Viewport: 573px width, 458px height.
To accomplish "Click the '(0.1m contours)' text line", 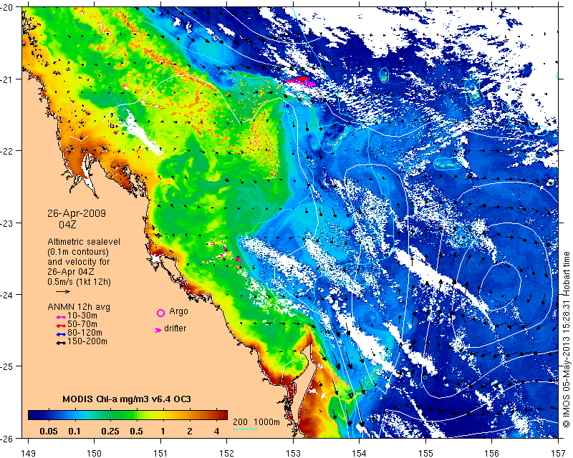I will [x=78, y=252].
